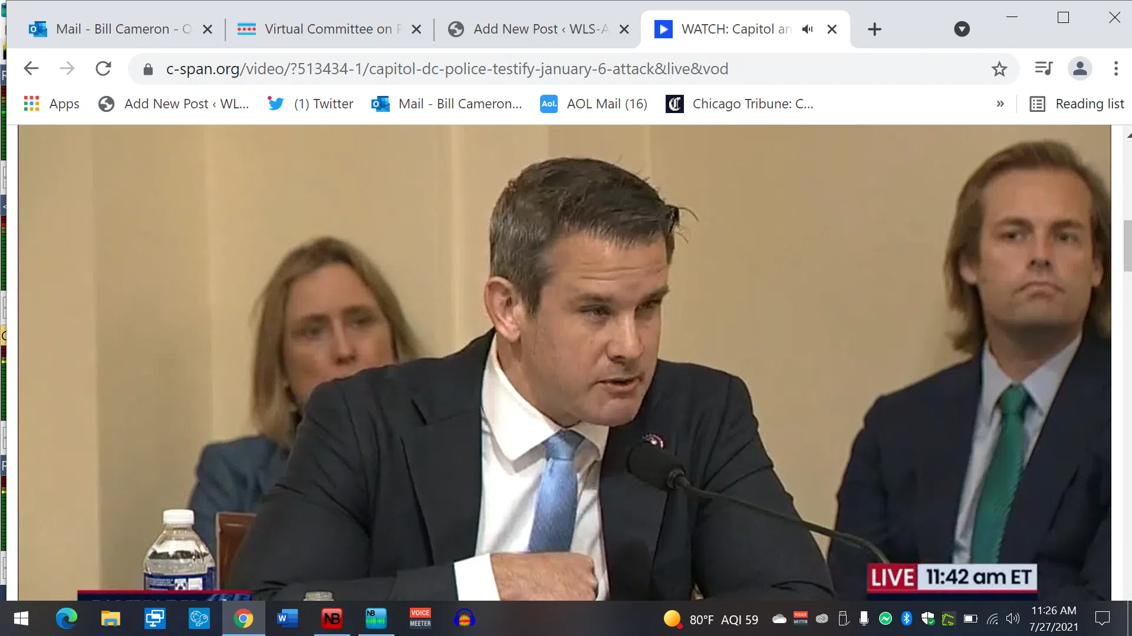Screen dimensions: 1132x636
Task: Expand hidden bookmarks chevron
Action: [1000, 104]
